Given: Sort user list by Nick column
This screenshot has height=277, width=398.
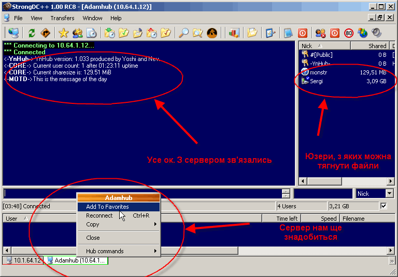Looking at the screenshot, I should (x=324, y=46).
